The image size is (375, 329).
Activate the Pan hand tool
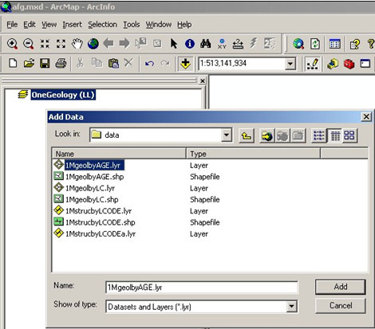[x=77, y=44]
